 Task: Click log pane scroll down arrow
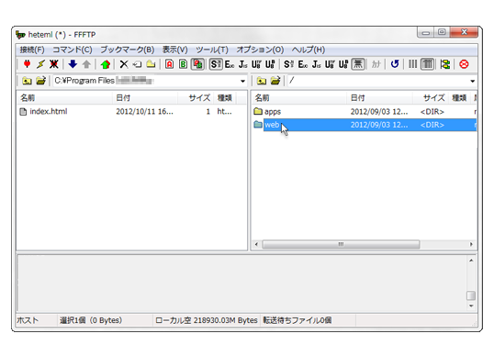(471, 306)
